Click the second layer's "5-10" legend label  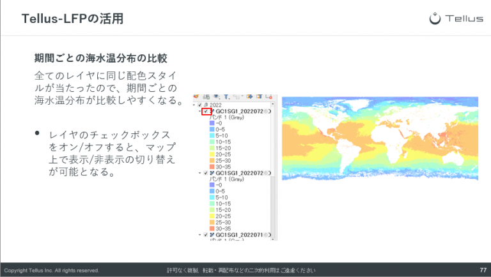(x=222, y=198)
